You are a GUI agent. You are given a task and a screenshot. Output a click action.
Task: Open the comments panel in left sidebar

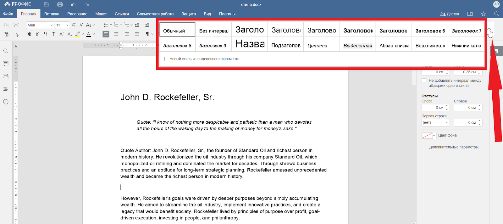point(6,64)
